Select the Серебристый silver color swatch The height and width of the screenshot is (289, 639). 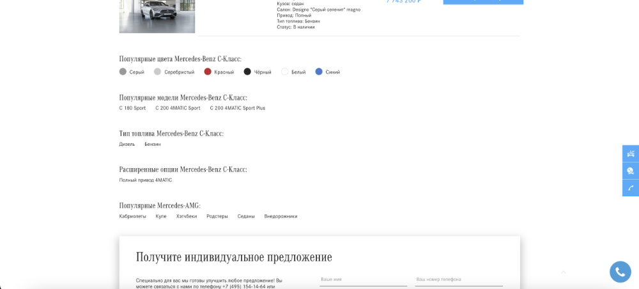(157, 72)
